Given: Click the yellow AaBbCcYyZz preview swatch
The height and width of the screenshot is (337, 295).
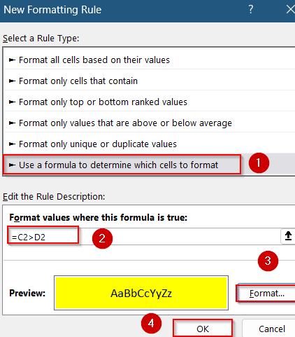Looking at the screenshot, I should pyautogui.click(x=141, y=293).
